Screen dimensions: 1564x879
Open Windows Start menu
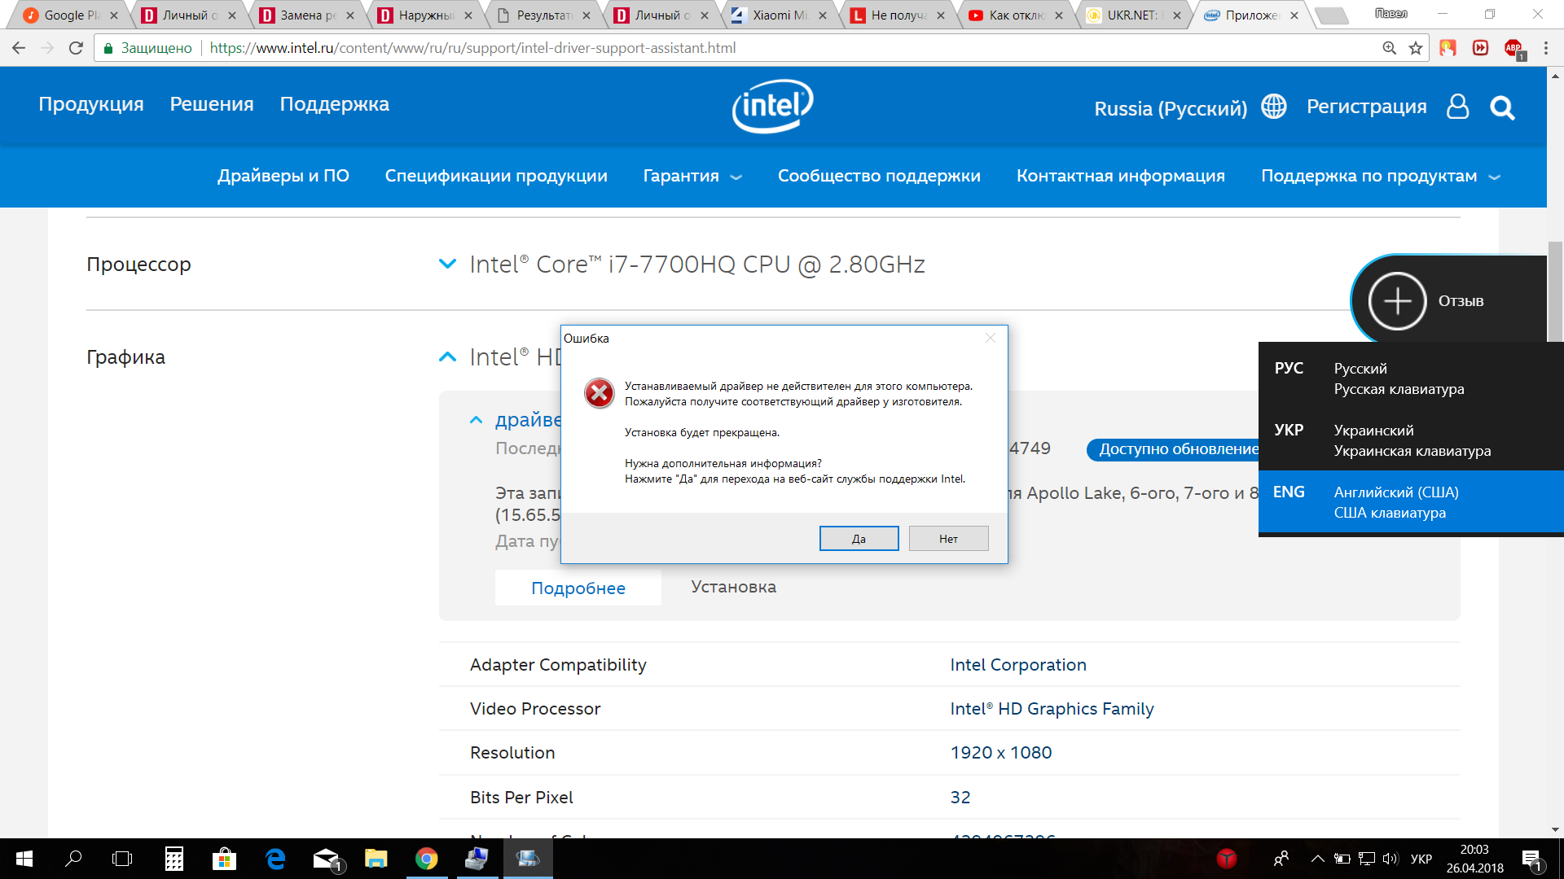click(x=24, y=859)
